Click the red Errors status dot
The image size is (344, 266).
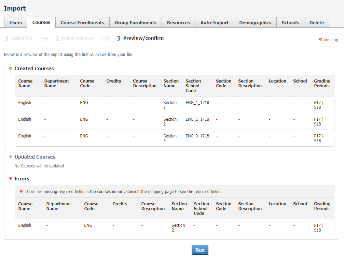pos(10,178)
